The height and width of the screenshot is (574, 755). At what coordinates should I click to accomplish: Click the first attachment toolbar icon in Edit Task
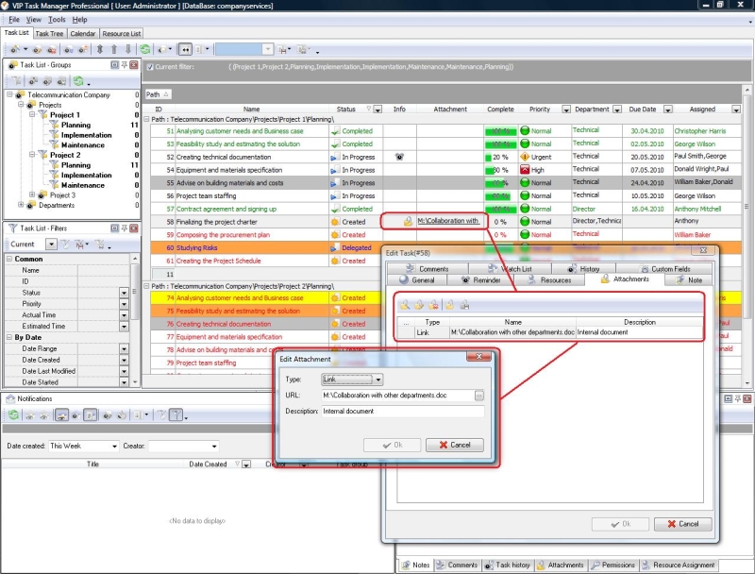[x=404, y=305]
